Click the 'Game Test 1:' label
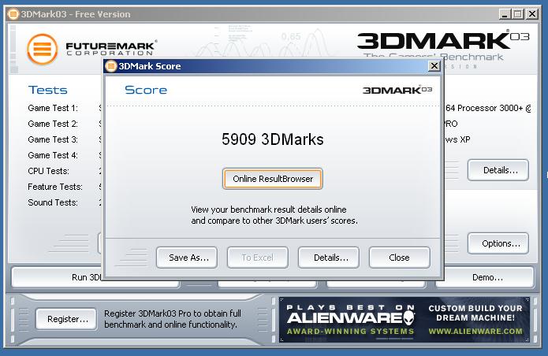The image size is (548, 356). tap(53, 108)
